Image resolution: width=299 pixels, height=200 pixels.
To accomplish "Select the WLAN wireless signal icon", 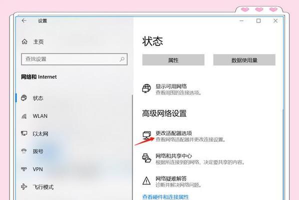I will pos(24,116).
